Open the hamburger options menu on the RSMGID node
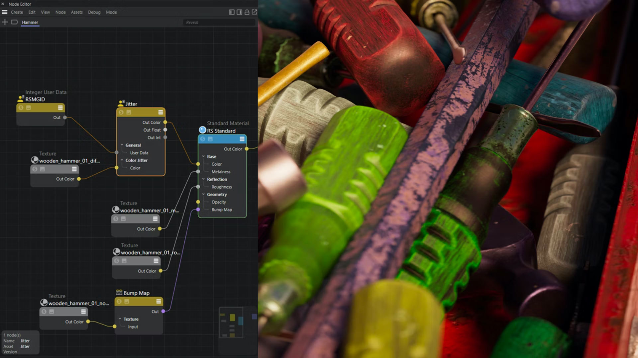The image size is (638, 358). click(x=60, y=107)
